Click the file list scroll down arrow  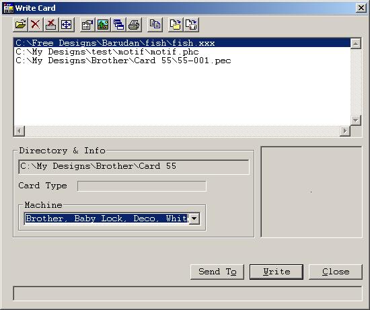(x=356, y=120)
